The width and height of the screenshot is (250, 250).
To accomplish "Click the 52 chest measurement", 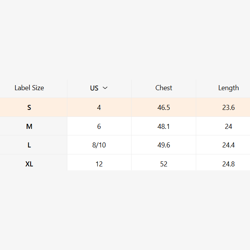I will pyautogui.click(x=164, y=164).
